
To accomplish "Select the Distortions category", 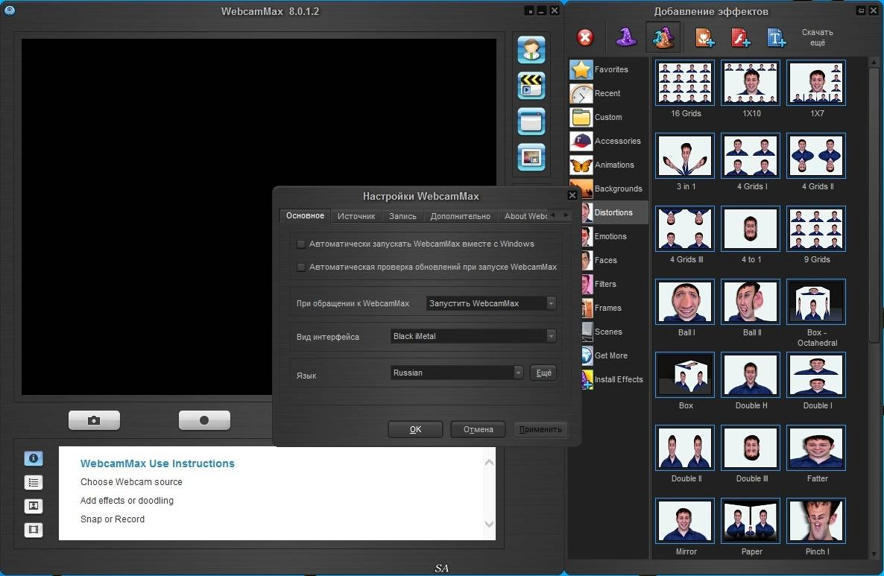I will [x=614, y=212].
